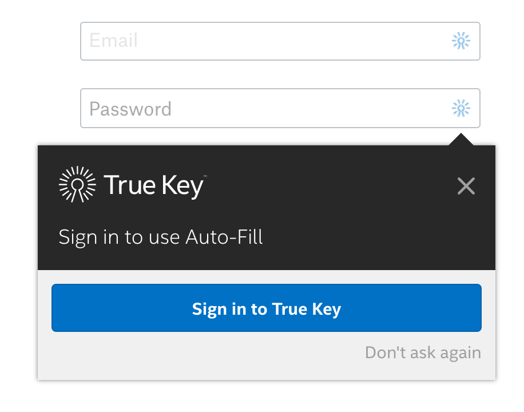Dismiss the True Key popup with X
The height and width of the screenshot is (412, 524).
point(466,186)
